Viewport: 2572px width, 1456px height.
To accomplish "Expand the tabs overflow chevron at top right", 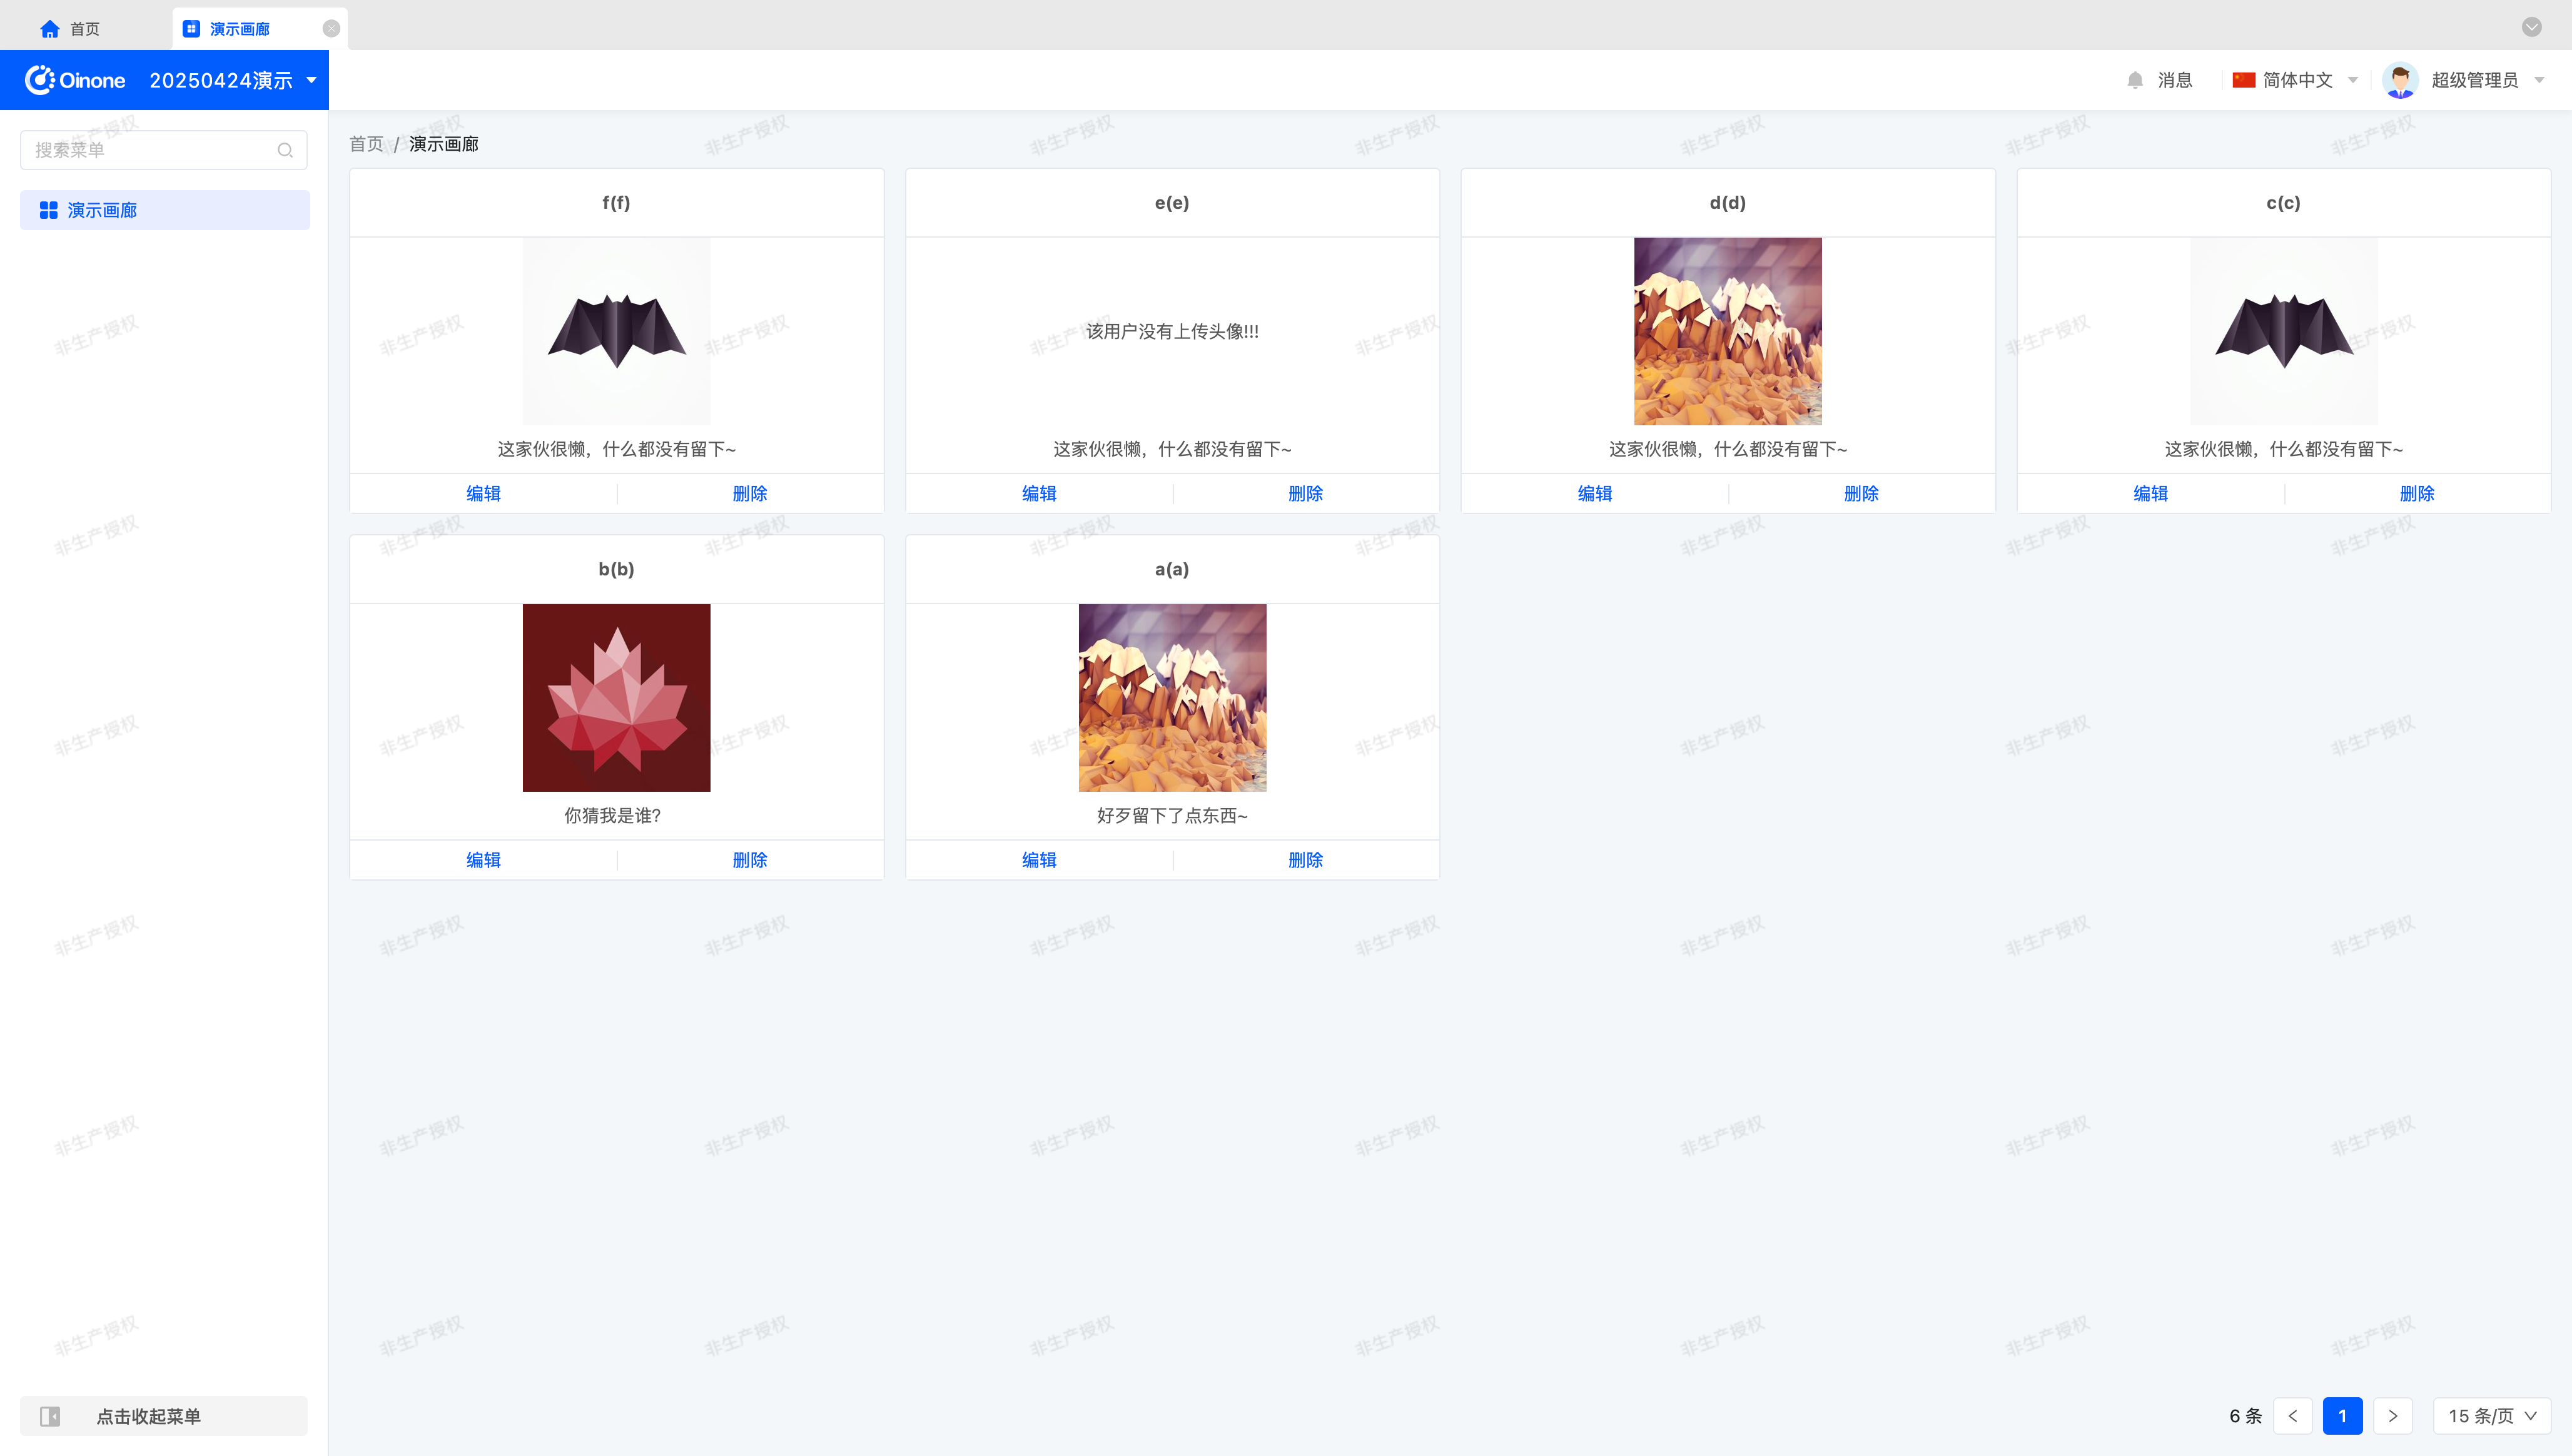I will coord(2531,27).
